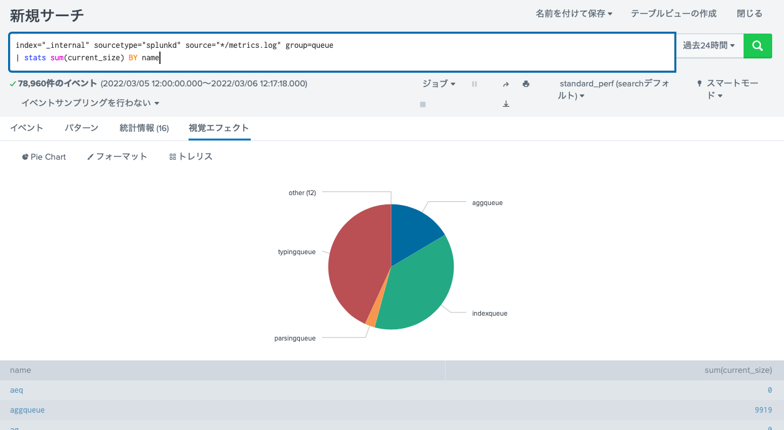The height and width of the screenshot is (430, 784).
Task: Click 'parsingqueue' chart label
Action: (x=295, y=339)
